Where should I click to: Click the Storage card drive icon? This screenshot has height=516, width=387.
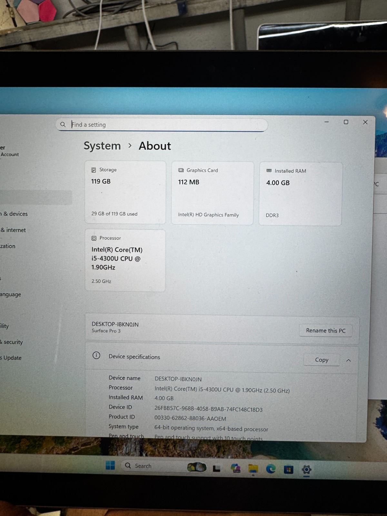[94, 170]
